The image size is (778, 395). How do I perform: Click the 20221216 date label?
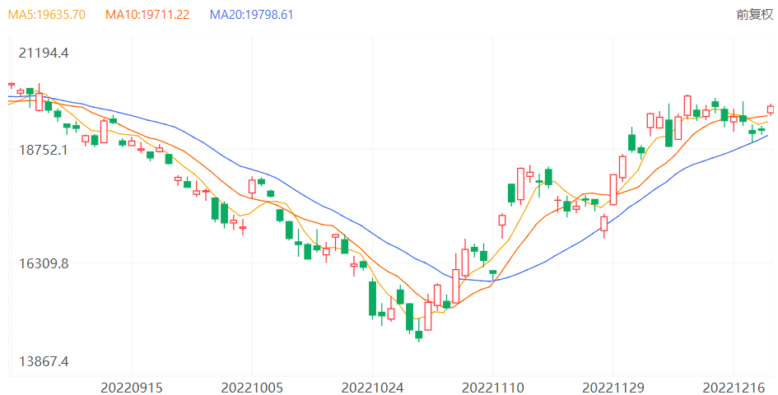[x=734, y=388]
